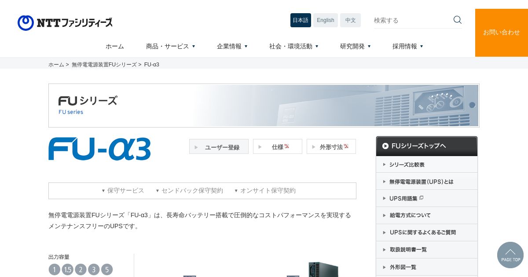Switch language to English
The width and height of the screenshot is (528, 277).
326,20
